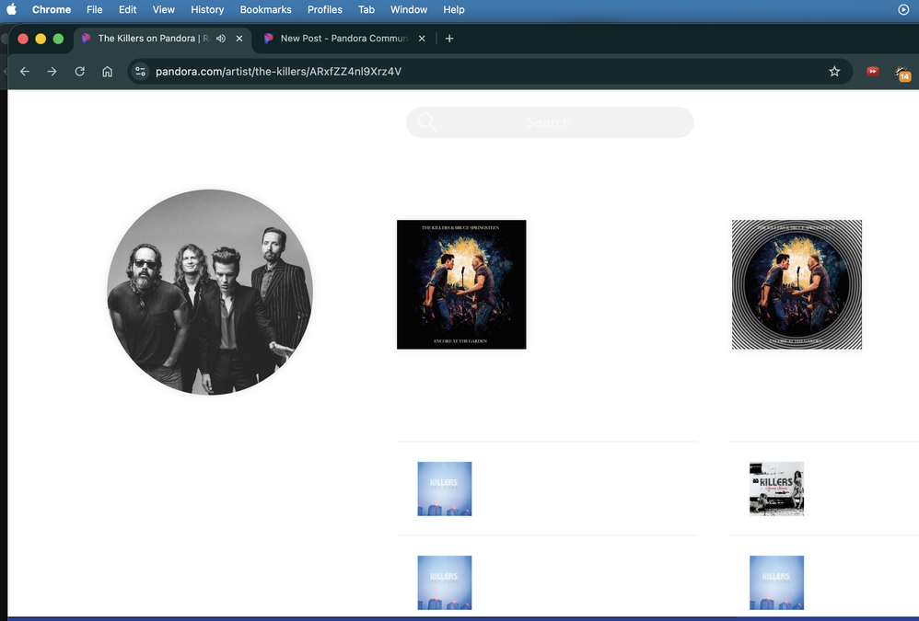Open Encore at the Garden album cover
This screenshot has width=919, height=621.
point(461,284)
